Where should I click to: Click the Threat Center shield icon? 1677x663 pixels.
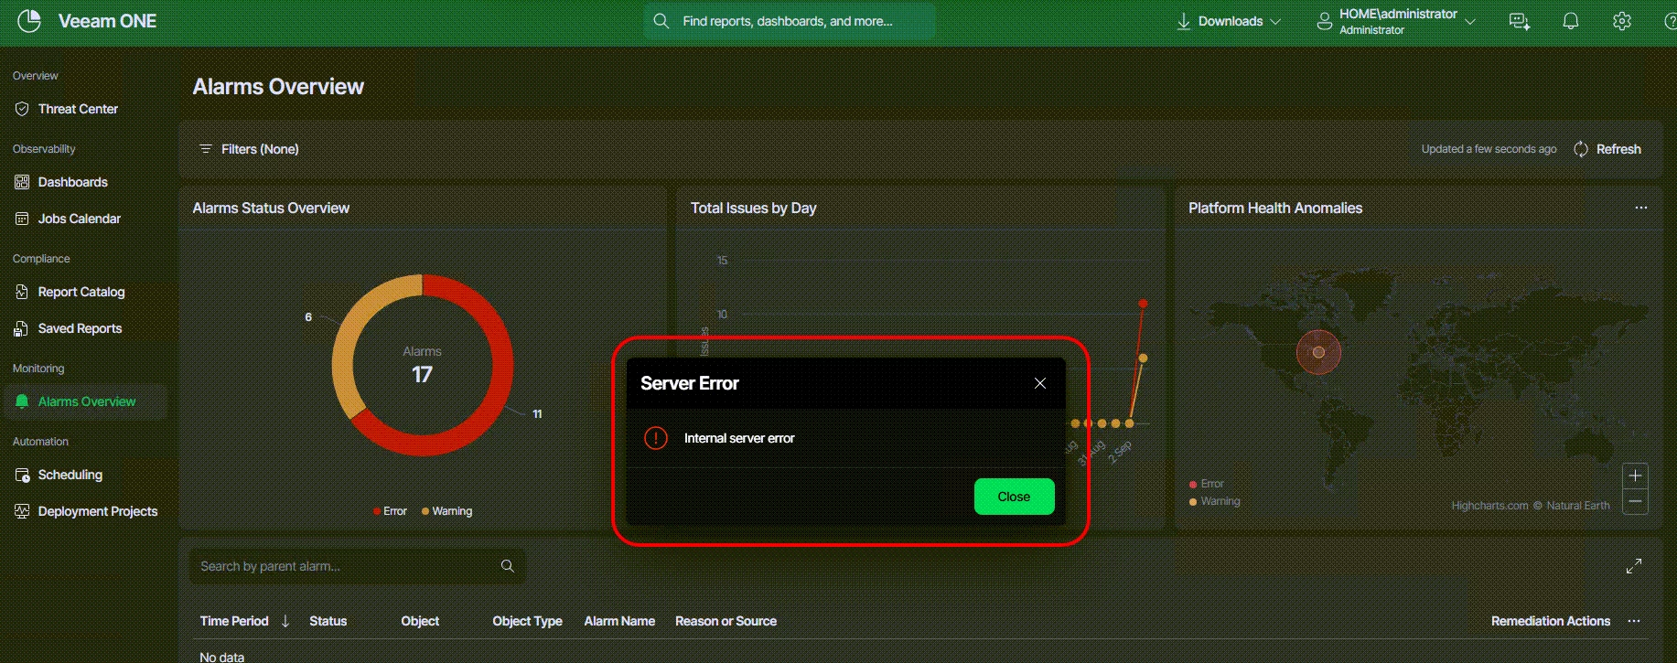coord(22,109)
